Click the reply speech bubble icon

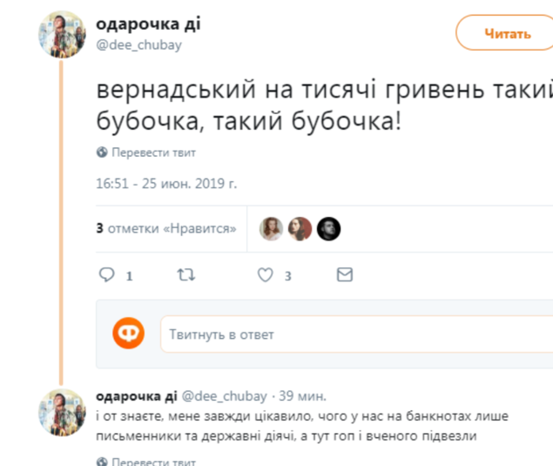coord(107,275)
